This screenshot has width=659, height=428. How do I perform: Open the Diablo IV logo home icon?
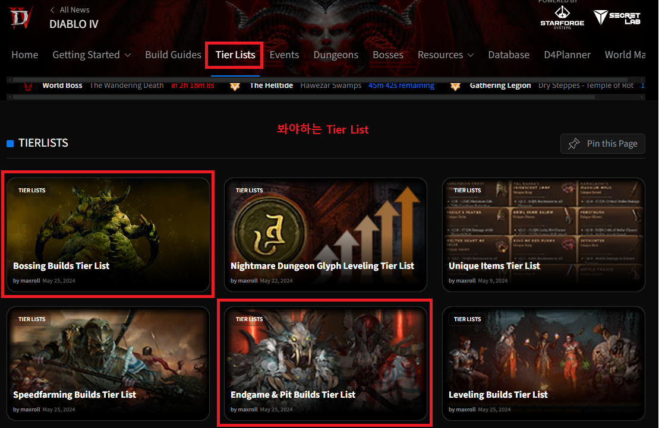(x=20, y=18)
